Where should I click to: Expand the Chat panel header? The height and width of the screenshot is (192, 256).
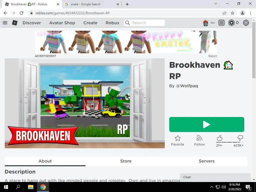[215, 177]
